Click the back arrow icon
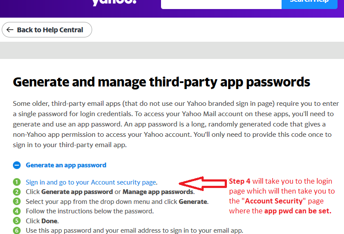Image resolution: width=344 pixels, height=234 pixels. click(x=10, y=30)
